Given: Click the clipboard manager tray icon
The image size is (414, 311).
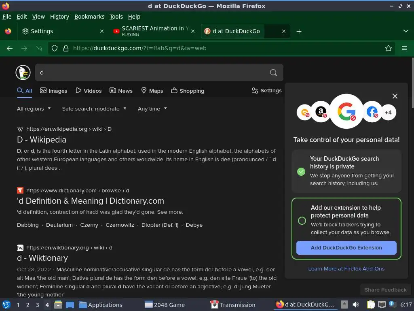Looking at the screenshot, I should (x=371, y=305).
